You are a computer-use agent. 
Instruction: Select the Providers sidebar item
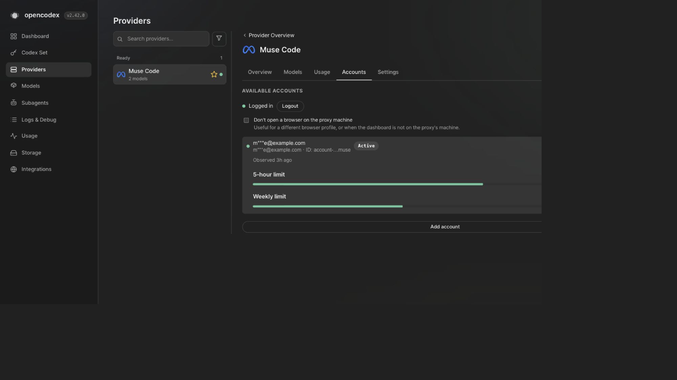click(x=48, y=70)
